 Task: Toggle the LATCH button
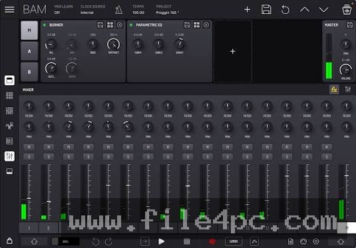234,241
